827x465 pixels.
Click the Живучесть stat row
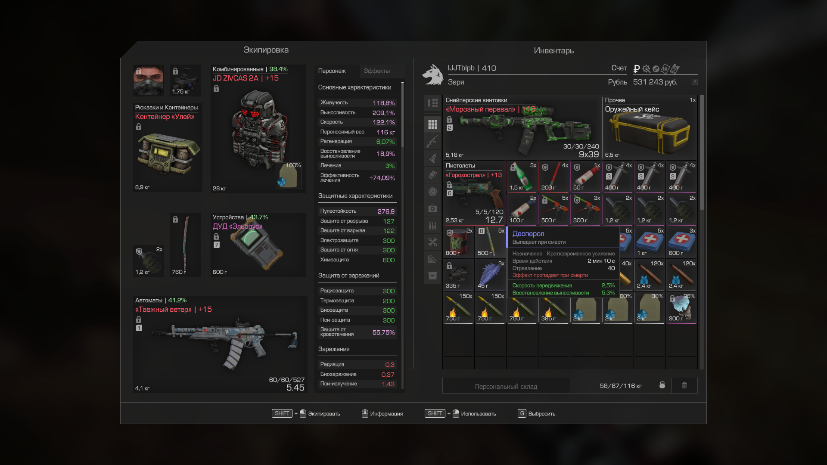click(x=357, y=102)
